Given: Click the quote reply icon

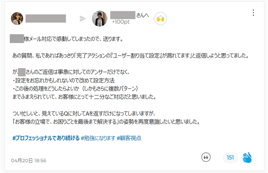Looking at the screenshot, I should [x=206, y=157].
